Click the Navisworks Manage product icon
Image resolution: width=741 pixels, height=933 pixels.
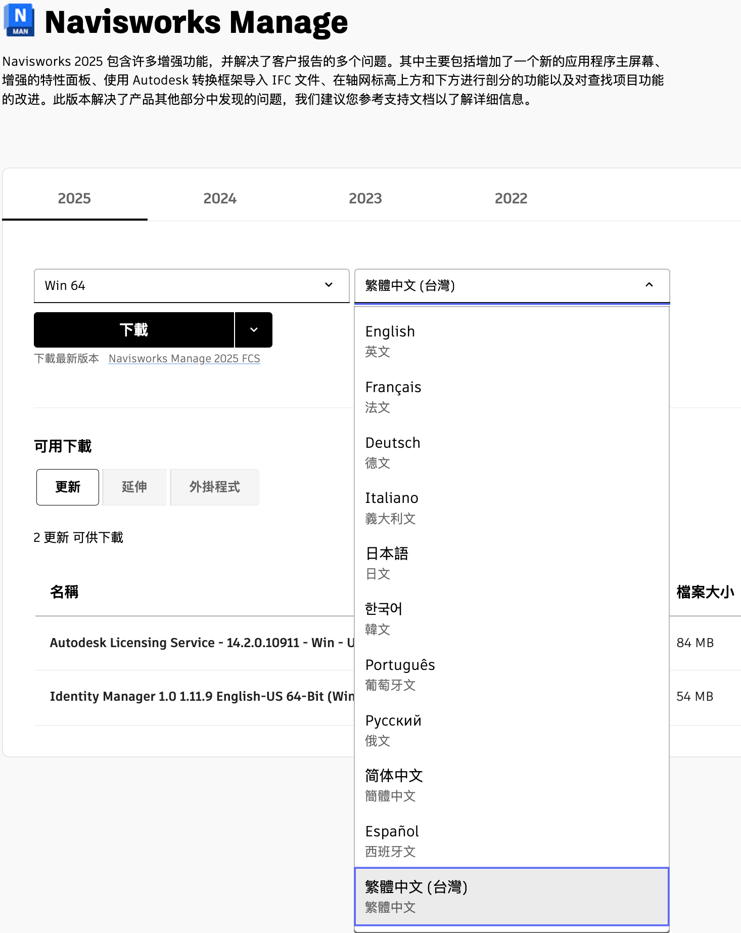click(x=19, y=20)
